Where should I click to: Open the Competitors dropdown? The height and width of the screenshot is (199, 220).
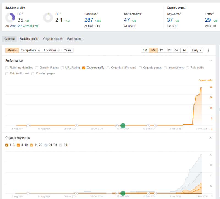(30, 50)
